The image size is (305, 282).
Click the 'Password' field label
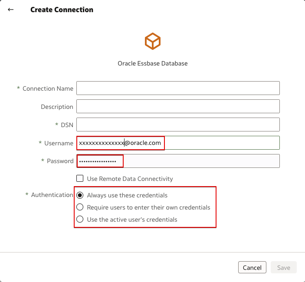point(60,161)
